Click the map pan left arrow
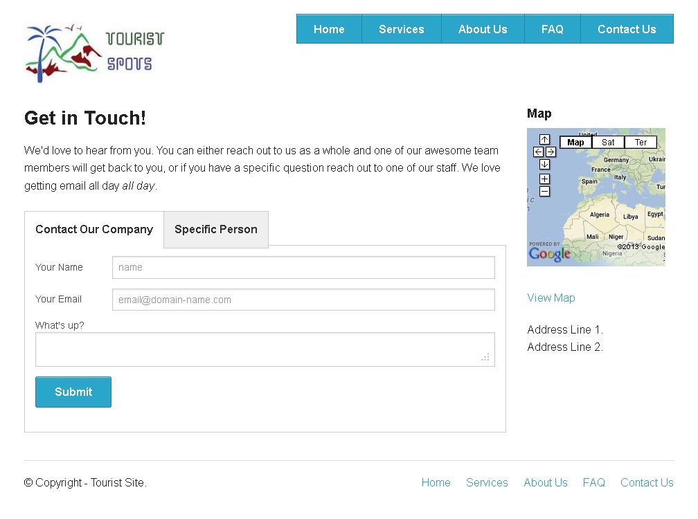Image resolution: width=698 pixels, height=519 pixels. tap(538, 152)
